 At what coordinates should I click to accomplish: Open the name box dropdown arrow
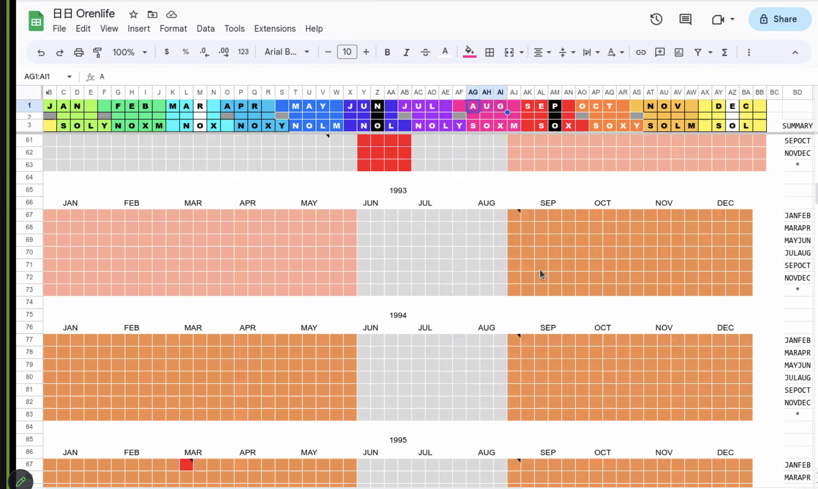tap(69, 76)
